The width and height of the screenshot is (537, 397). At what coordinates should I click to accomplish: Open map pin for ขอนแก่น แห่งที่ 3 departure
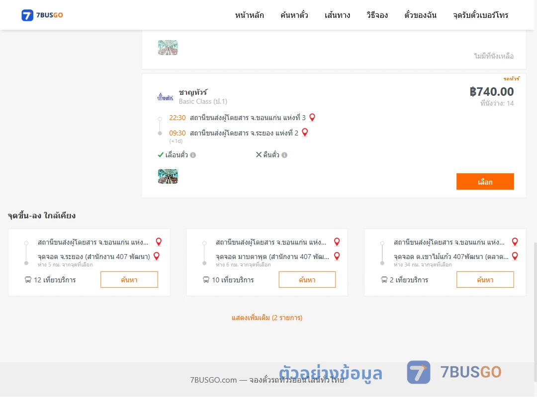[312, 118]
